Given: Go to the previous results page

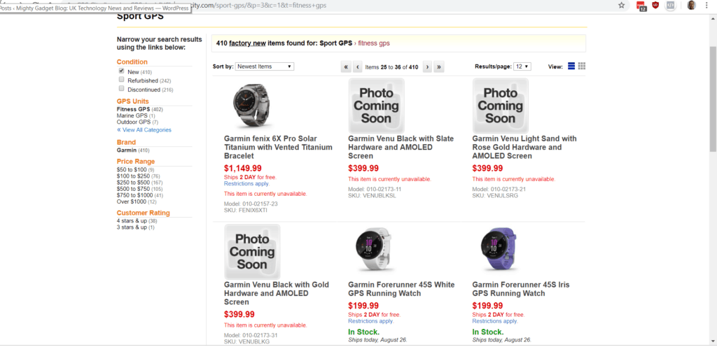Looking at the screenshot, I should pyautogui.click(x=358, y=67).
